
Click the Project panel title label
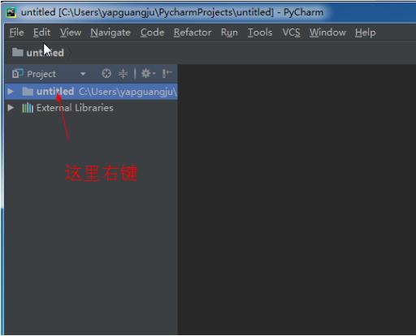41,74
